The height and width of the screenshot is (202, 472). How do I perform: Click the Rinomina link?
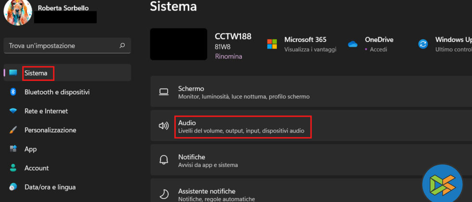[228, 56]
